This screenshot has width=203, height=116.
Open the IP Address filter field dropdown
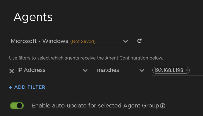tap(52, 70)
